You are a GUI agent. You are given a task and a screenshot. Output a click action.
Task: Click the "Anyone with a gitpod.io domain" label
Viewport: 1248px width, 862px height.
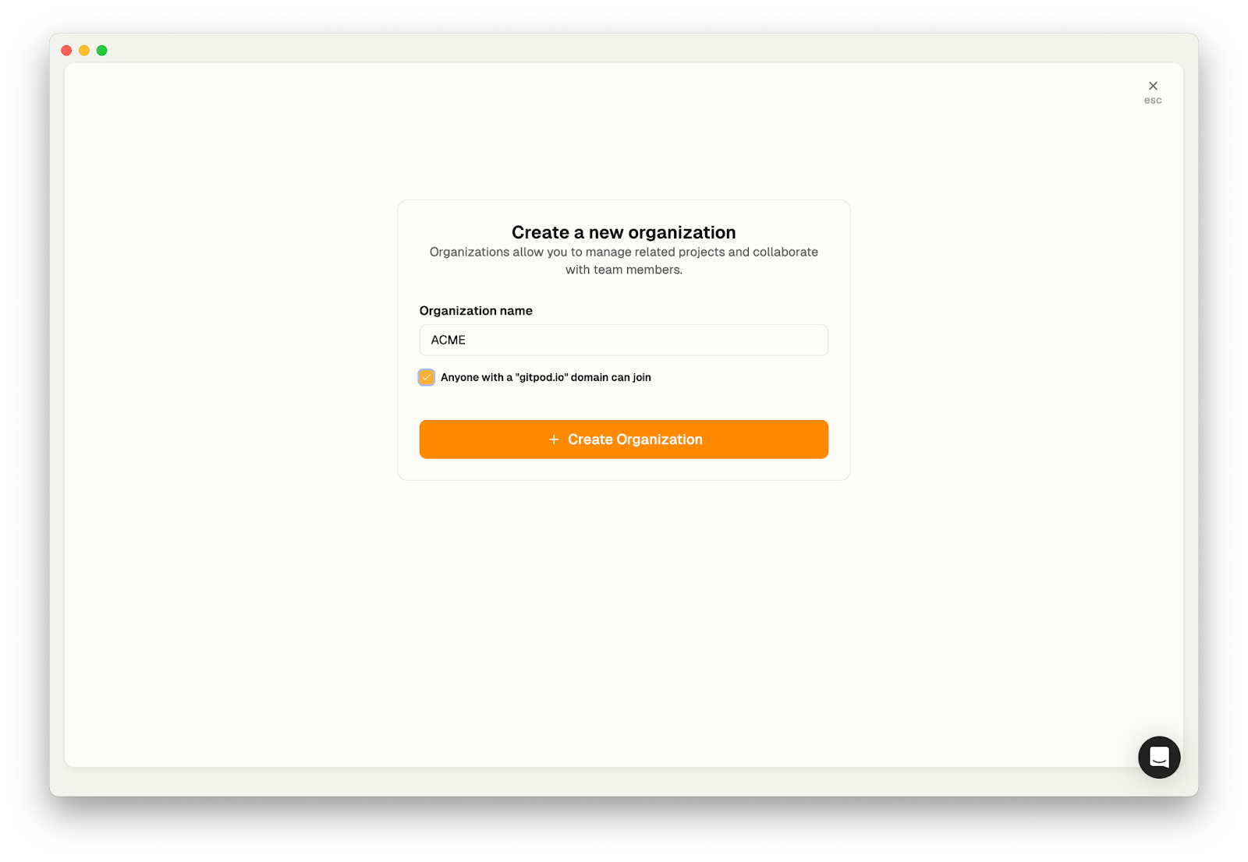point(546,377)
